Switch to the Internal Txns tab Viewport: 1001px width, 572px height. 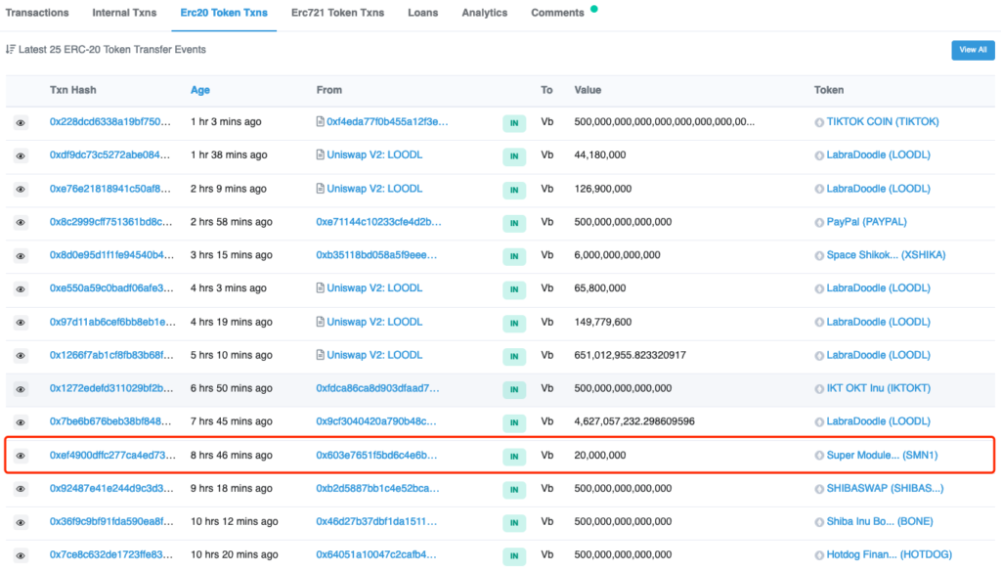[124, 13]
